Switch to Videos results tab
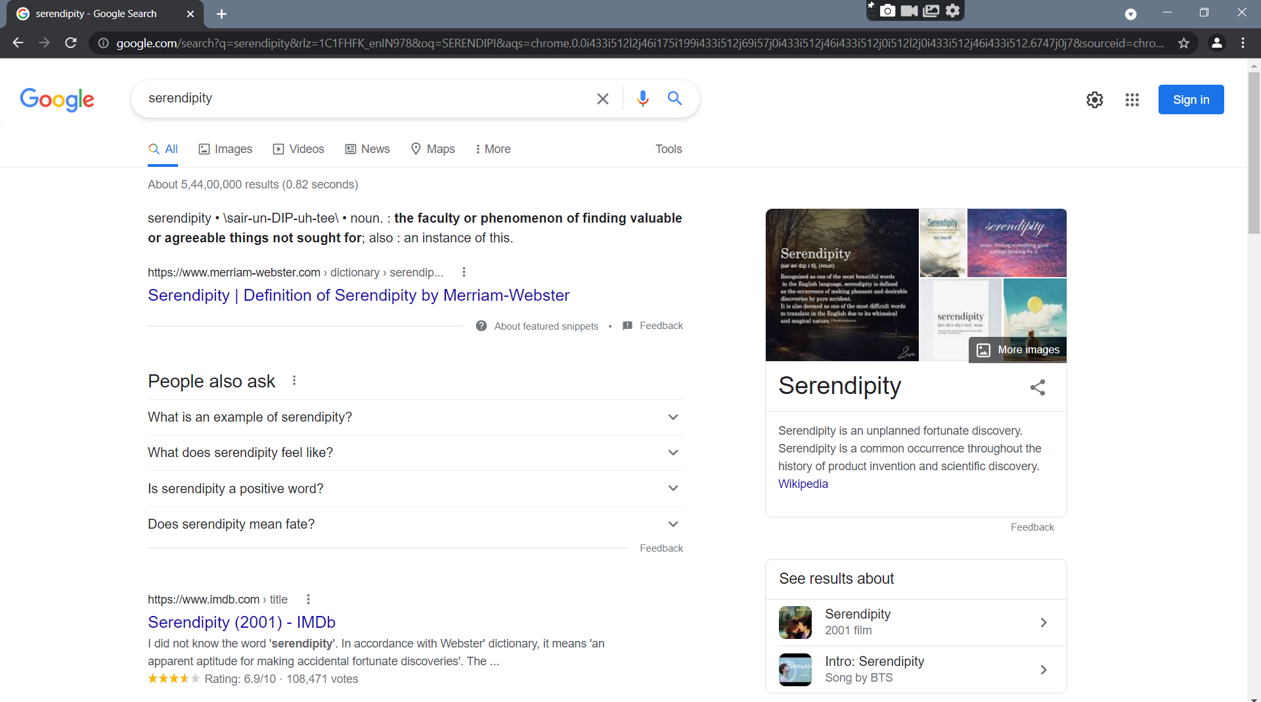1261x702 pixels. pos(298,149)
